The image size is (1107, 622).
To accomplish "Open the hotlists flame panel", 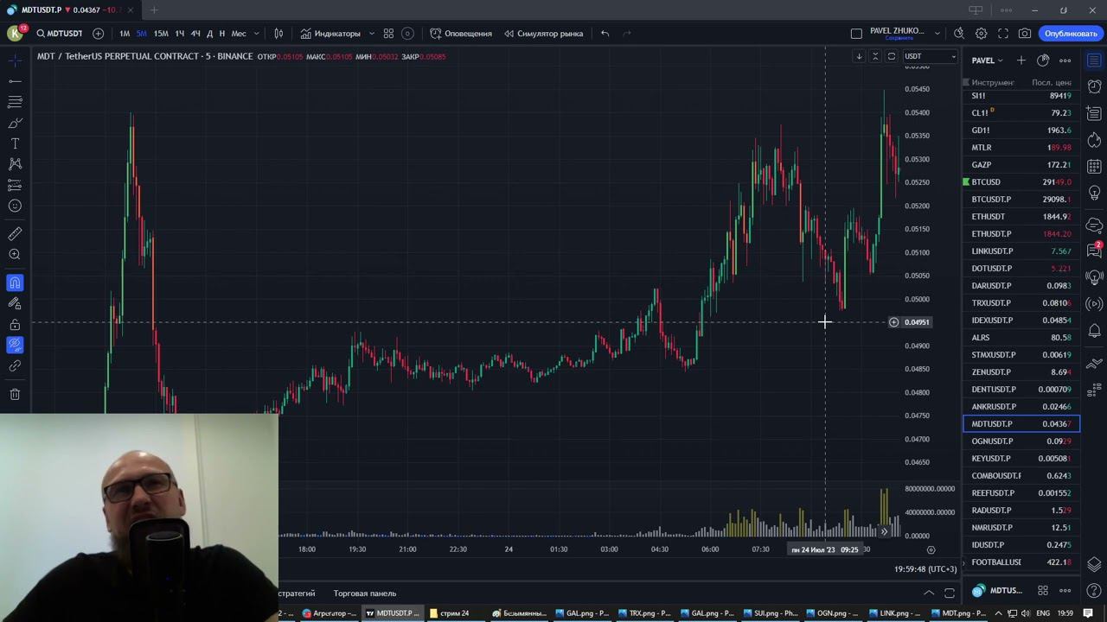I will (x=1094, y=140).
